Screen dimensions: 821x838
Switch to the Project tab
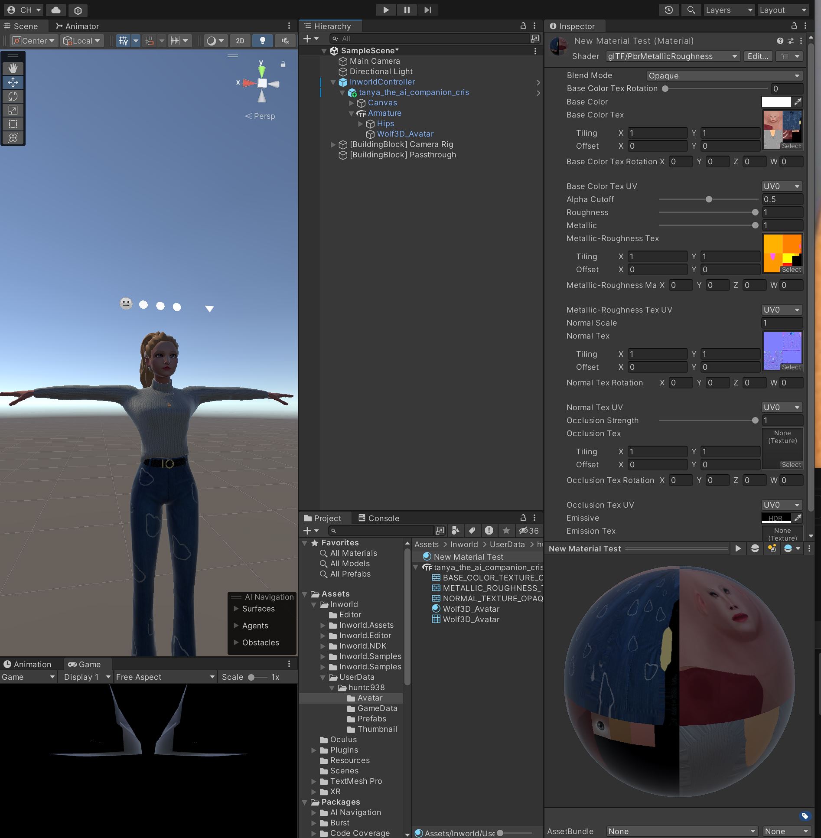coord(323,518)
